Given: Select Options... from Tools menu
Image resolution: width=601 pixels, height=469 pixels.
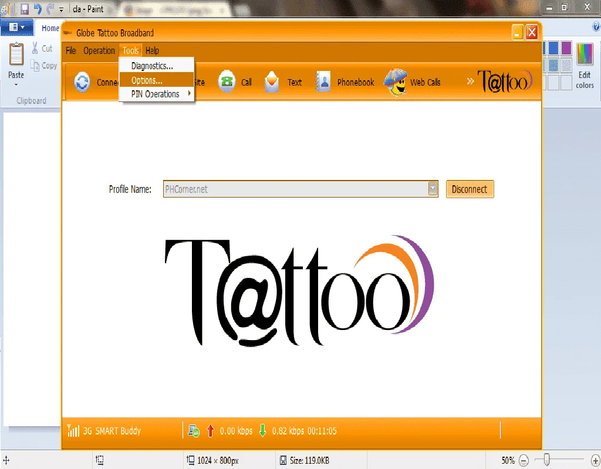Looking at the screenshot, I should [157, 80].
